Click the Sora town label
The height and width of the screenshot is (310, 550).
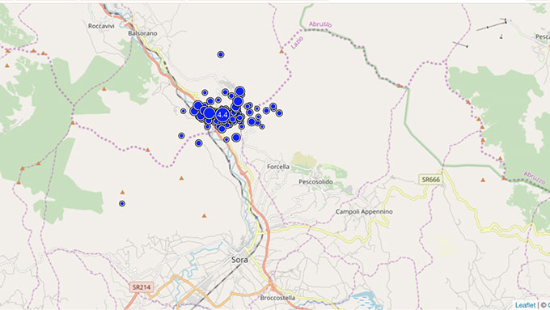point(239,260)
